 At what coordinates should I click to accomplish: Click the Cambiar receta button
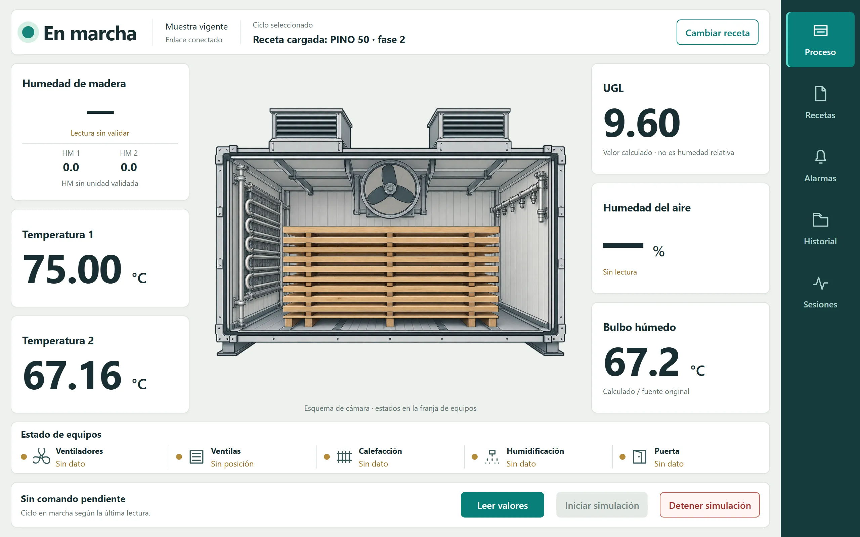pyautogui.click(x=717, y=32)
